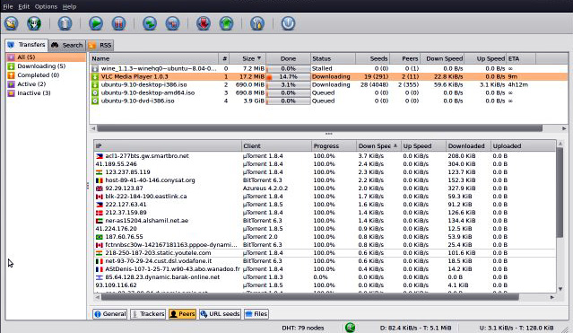
Task: Sort peers by the Downloaded column header
Action: 468,145
